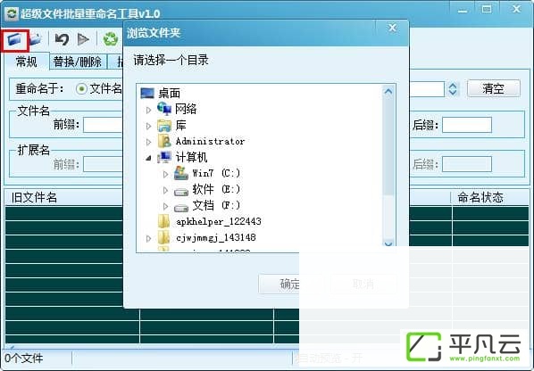
Task: Click the spinner arrows beside 清空
Action: [453, 89]
